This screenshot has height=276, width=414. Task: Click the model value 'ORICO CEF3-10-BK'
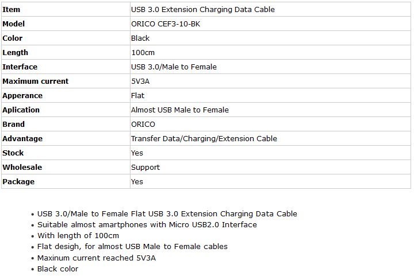point(166,24)
